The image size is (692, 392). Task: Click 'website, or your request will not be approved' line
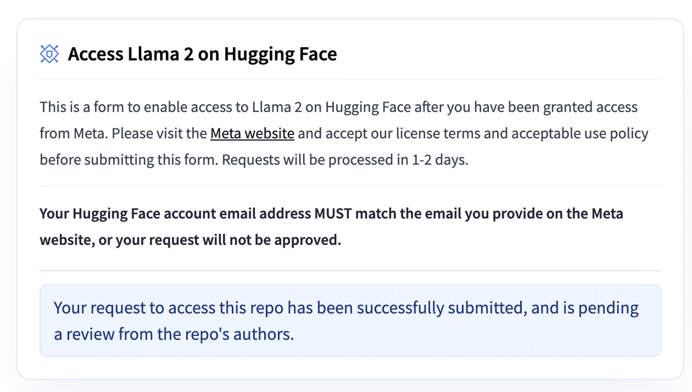[x=190, y=240]
